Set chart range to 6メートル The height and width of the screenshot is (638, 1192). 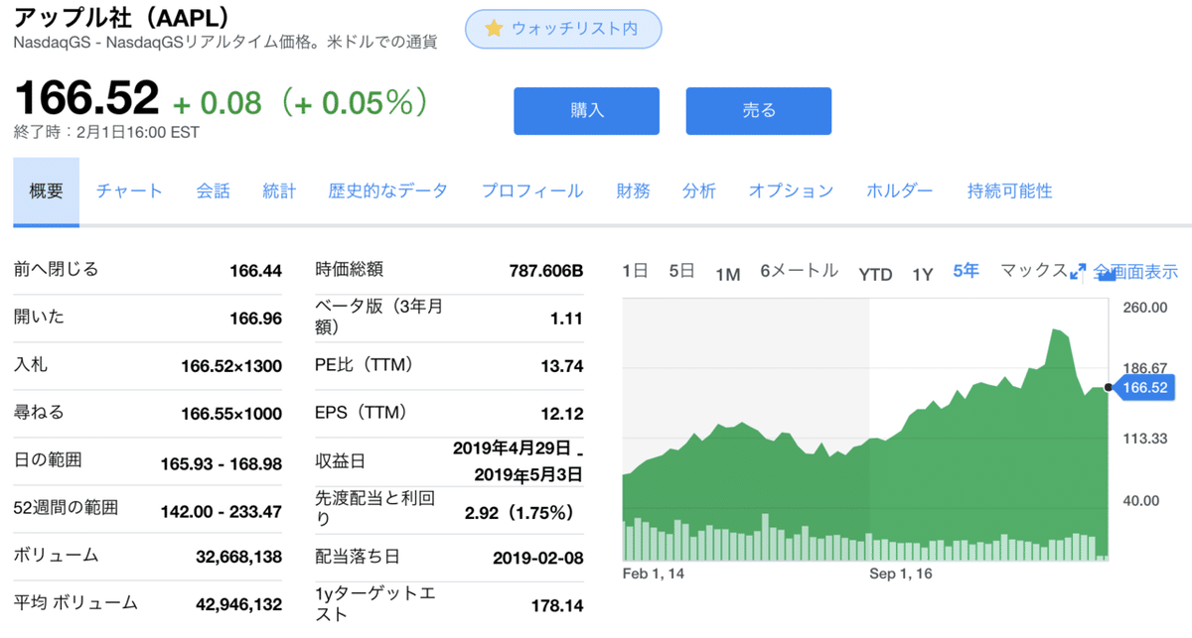coord(800,271)
